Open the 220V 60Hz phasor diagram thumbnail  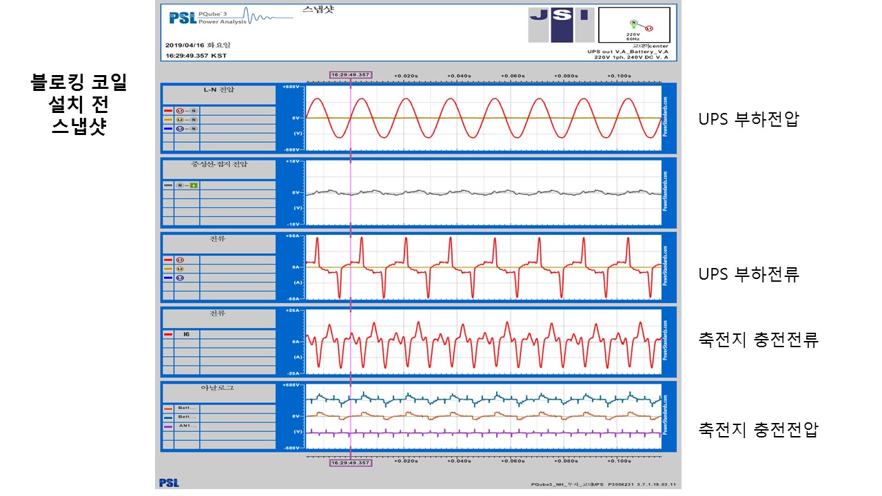tap(634, 25)
